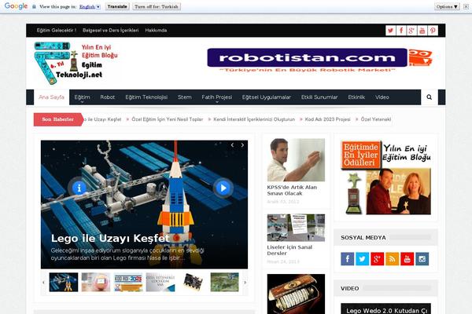472x314 pixels.
Task: Open the Pinterest icon in top bar
Action: [x=433, y=31]
